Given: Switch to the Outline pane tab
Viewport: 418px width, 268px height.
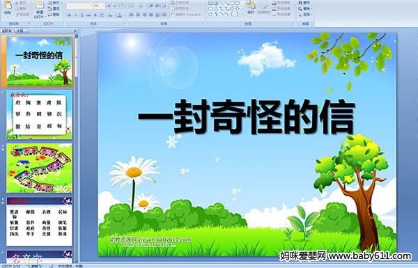Looking at the screenshot, I should click(20, 31).
